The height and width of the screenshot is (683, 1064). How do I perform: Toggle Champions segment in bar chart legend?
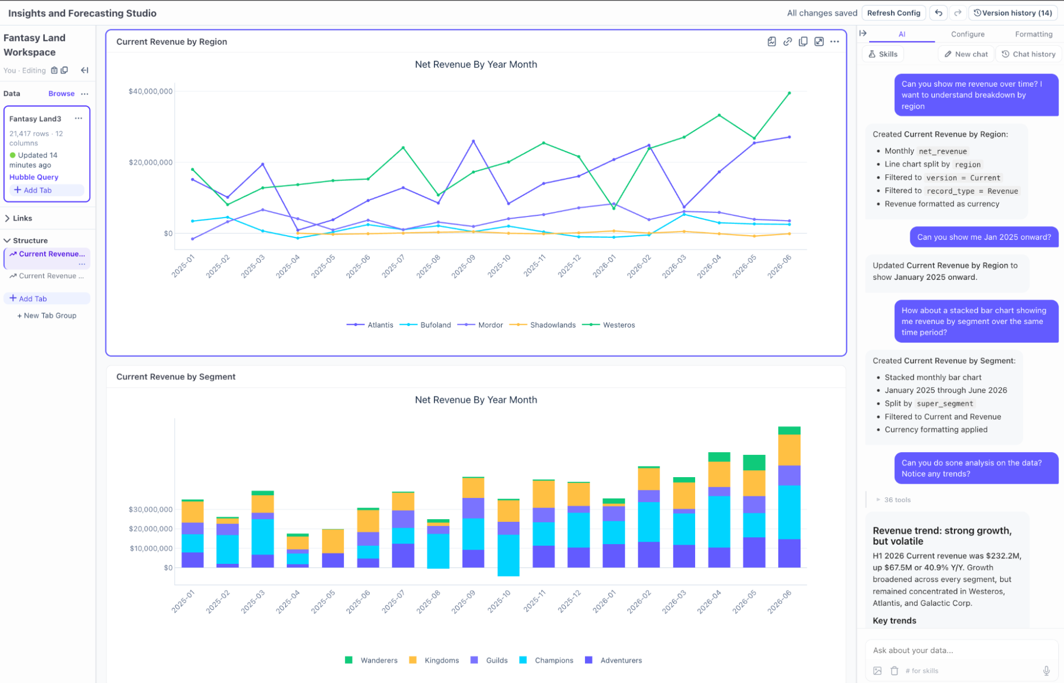coord(546,660)
